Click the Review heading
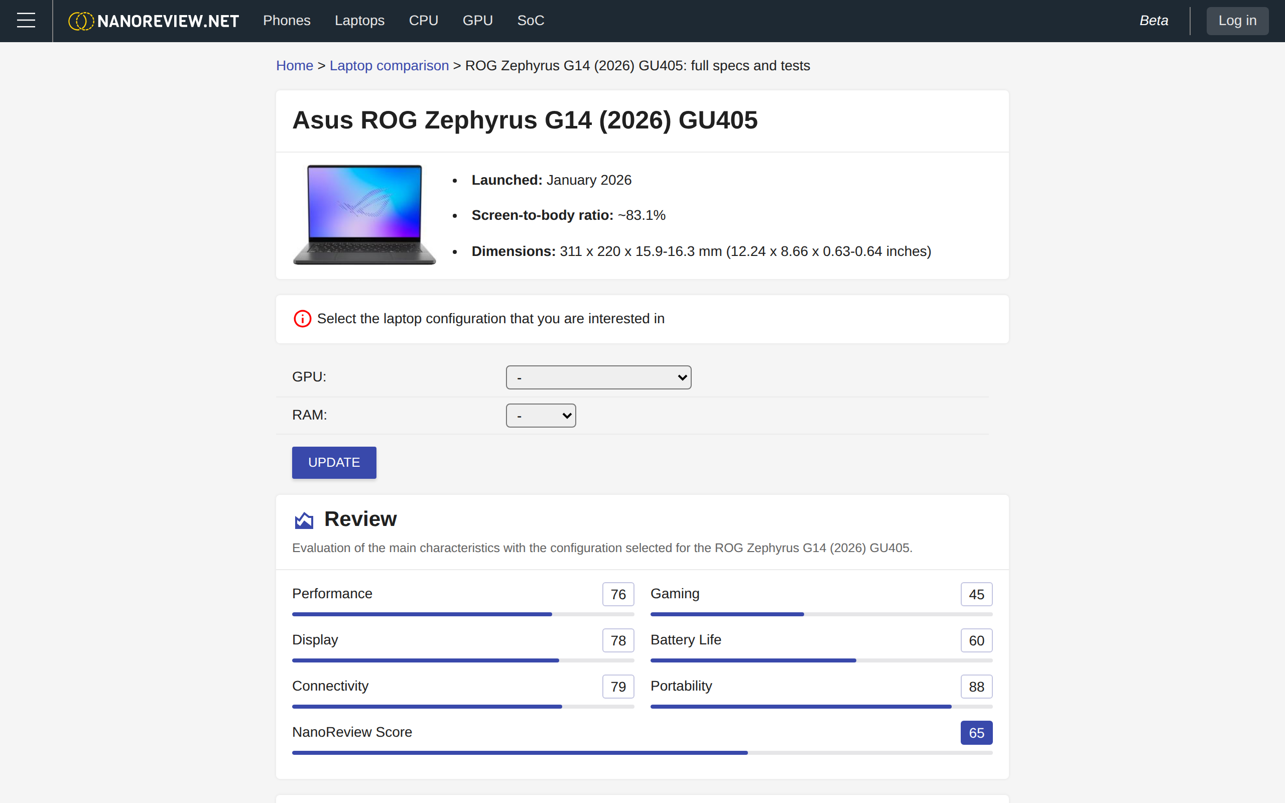This screenshot has height=803, width=1285. coord(360,519)
